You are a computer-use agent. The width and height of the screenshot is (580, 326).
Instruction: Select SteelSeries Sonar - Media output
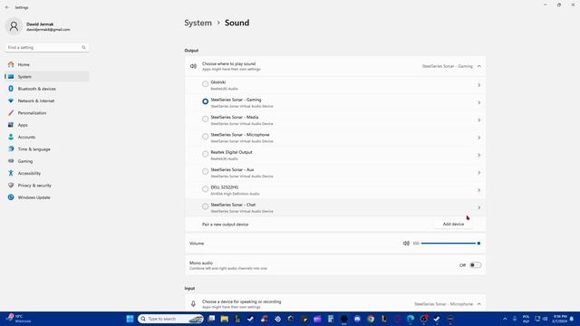coord(206,119)
